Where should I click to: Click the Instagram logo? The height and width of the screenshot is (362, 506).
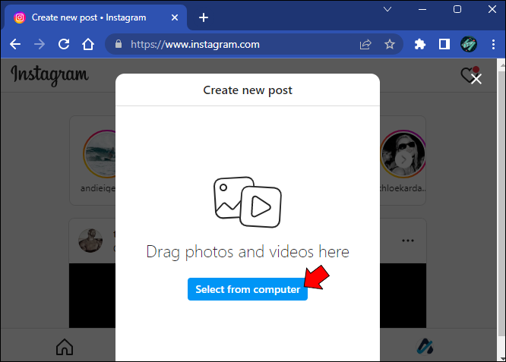(49, 75)
